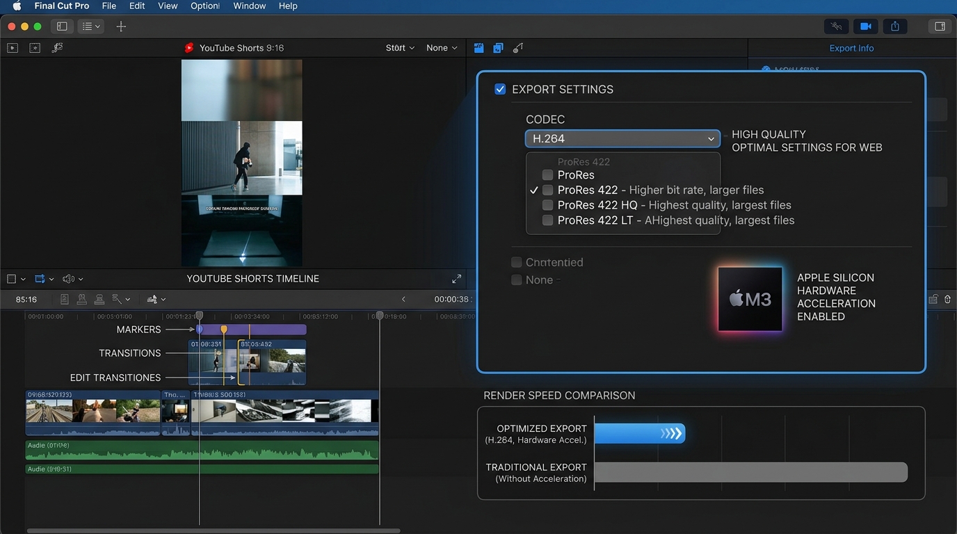Toggle the EXPORT SETTINGS checkbox
The width and height of the screenshot is (957, 534).
500,89
